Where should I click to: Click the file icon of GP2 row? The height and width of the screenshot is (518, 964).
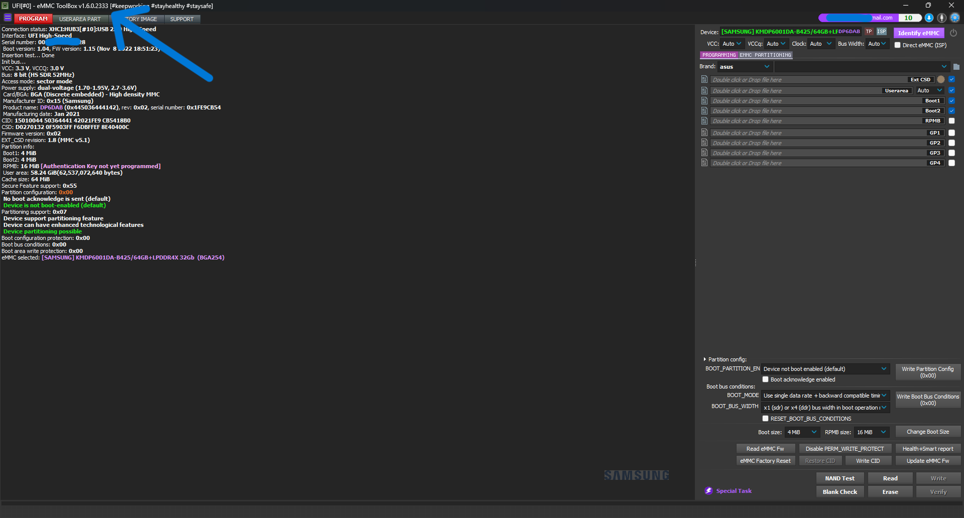pos(704,143)
